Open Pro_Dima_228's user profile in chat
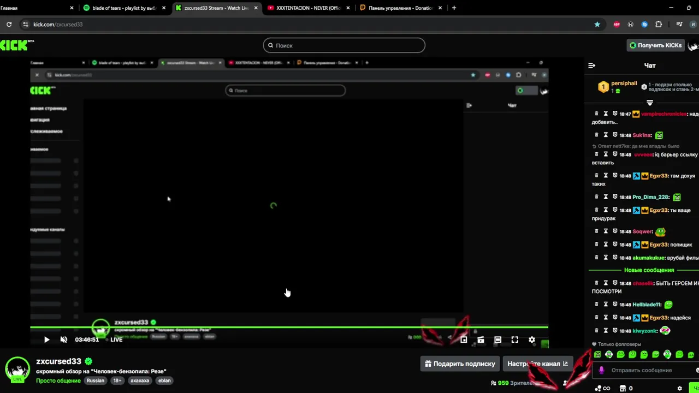699x393 pixels. [650, 197]
